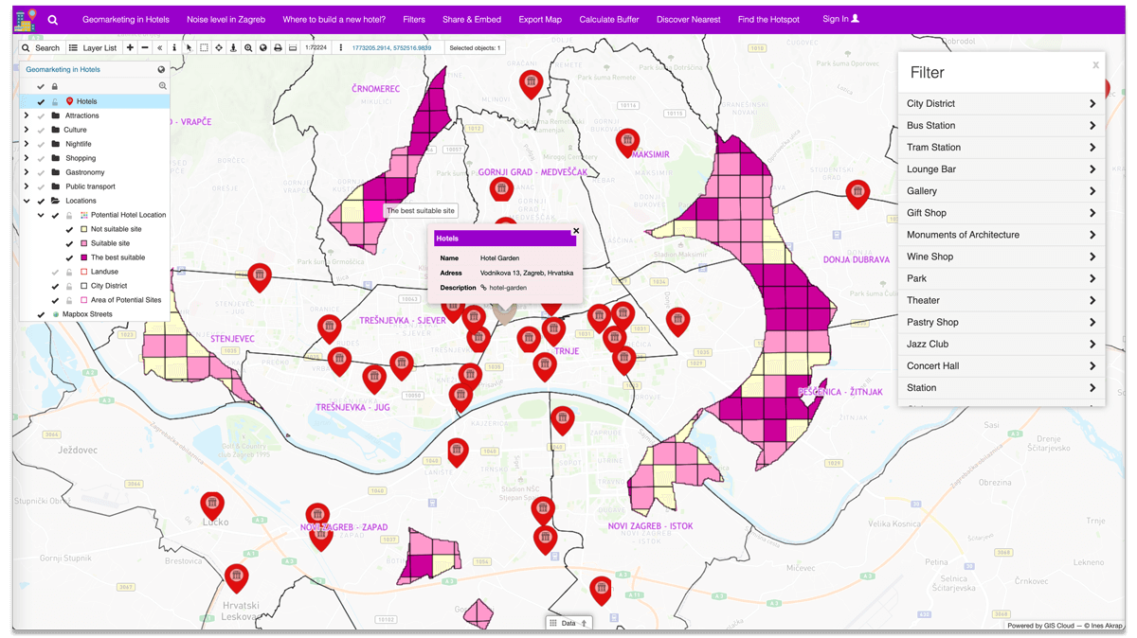Viewport: 1137px width, 638px height.
Task: Click the zoom in plus icon
Action: (130, 47)
